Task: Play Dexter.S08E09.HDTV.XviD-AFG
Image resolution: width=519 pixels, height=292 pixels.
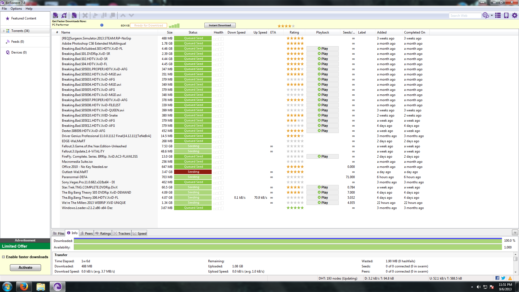Action: 322,131
